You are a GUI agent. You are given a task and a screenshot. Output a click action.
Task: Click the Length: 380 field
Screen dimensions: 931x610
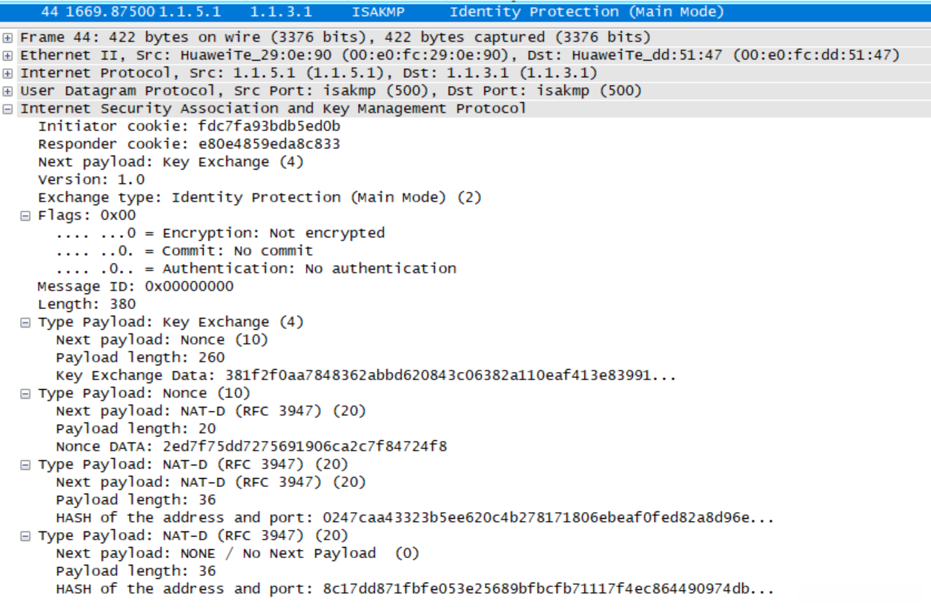click(87, 305)
